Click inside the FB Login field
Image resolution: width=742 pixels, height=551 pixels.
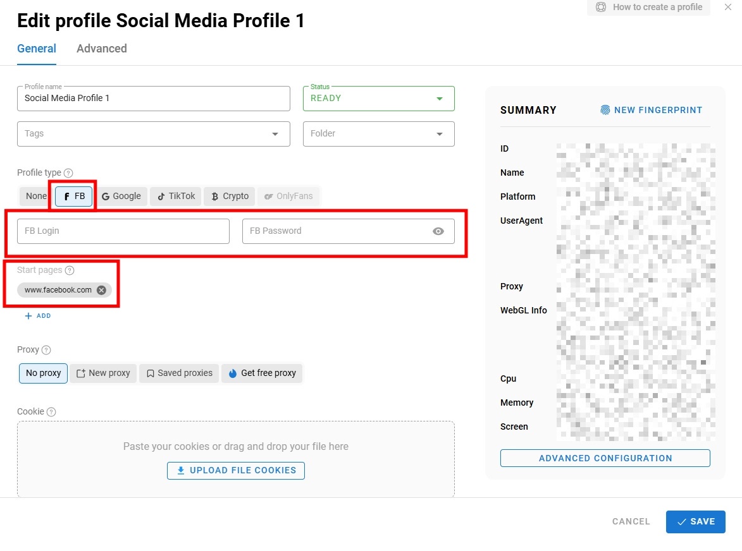(121, 231)
